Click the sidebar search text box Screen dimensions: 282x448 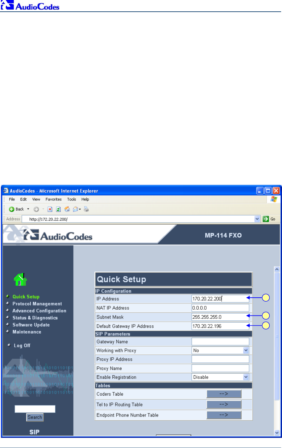(x=35, y=409)
